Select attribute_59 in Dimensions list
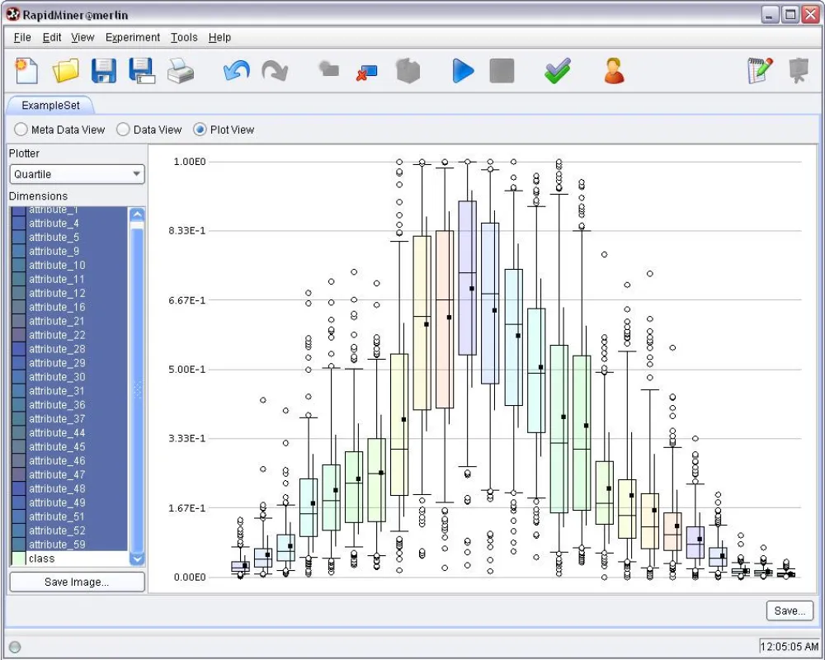825x660 pixels. point(69,544)
